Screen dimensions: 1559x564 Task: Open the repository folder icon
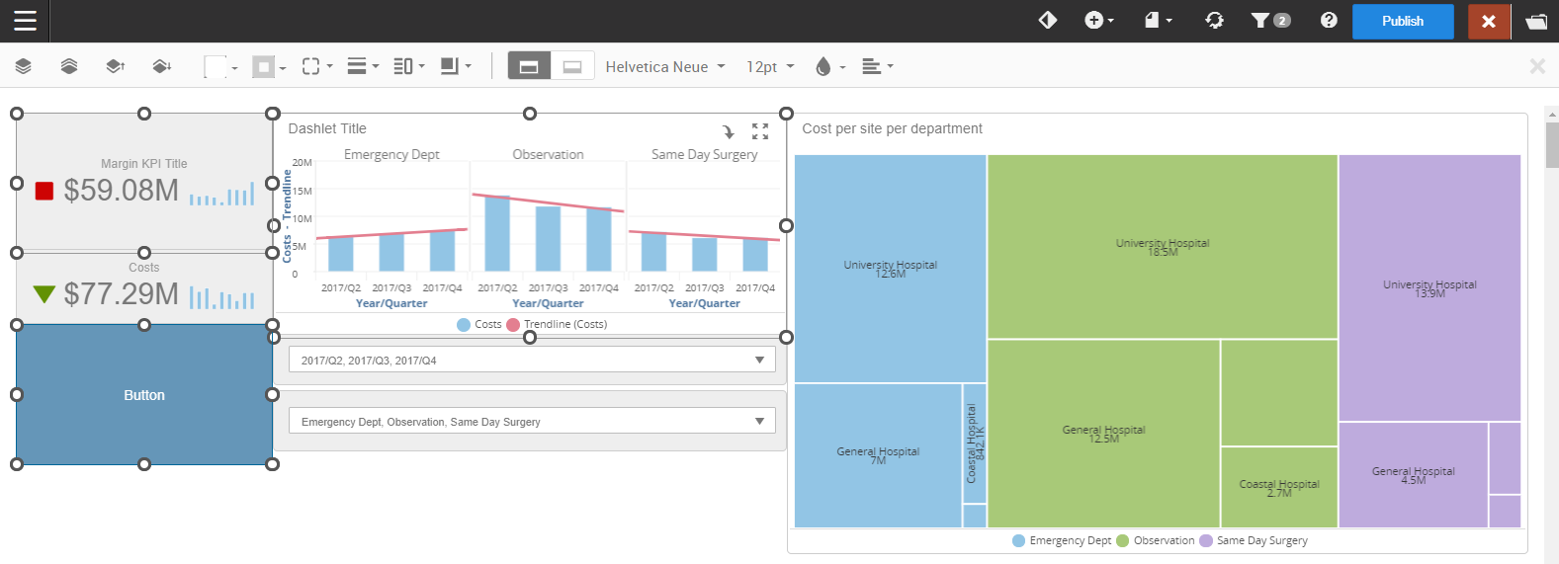1536,21
